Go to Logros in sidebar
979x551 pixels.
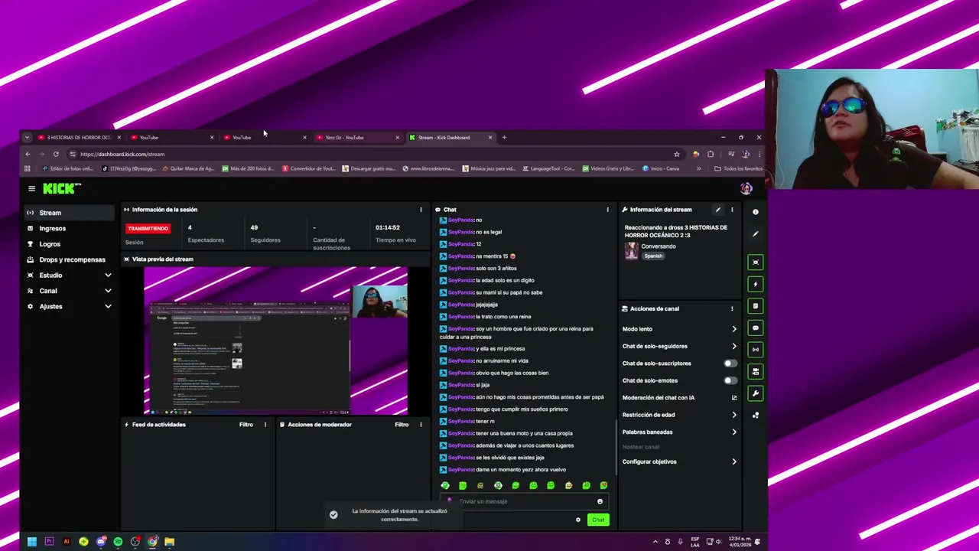[x=68, y=244]
